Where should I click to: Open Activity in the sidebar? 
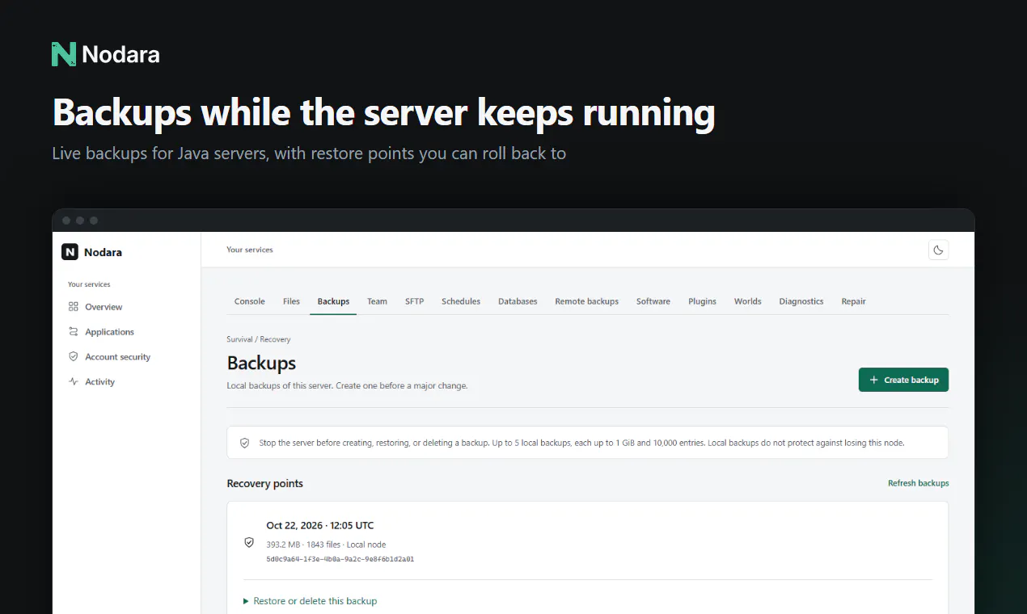[x=99, y=382]
